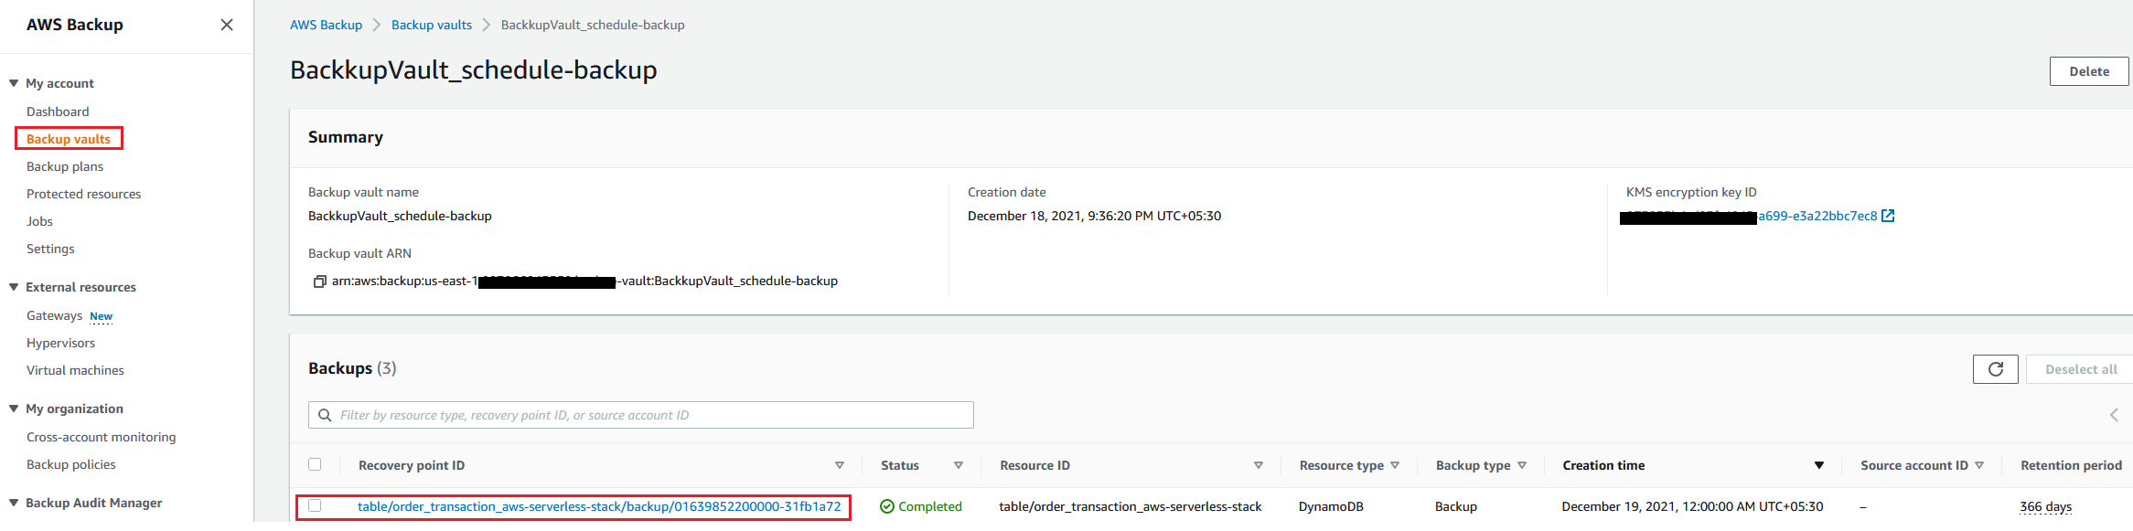This screenshot has height=531, width=2133.
Task: Open Backup vaults in sidebar
Action: [x=69, y=139]
